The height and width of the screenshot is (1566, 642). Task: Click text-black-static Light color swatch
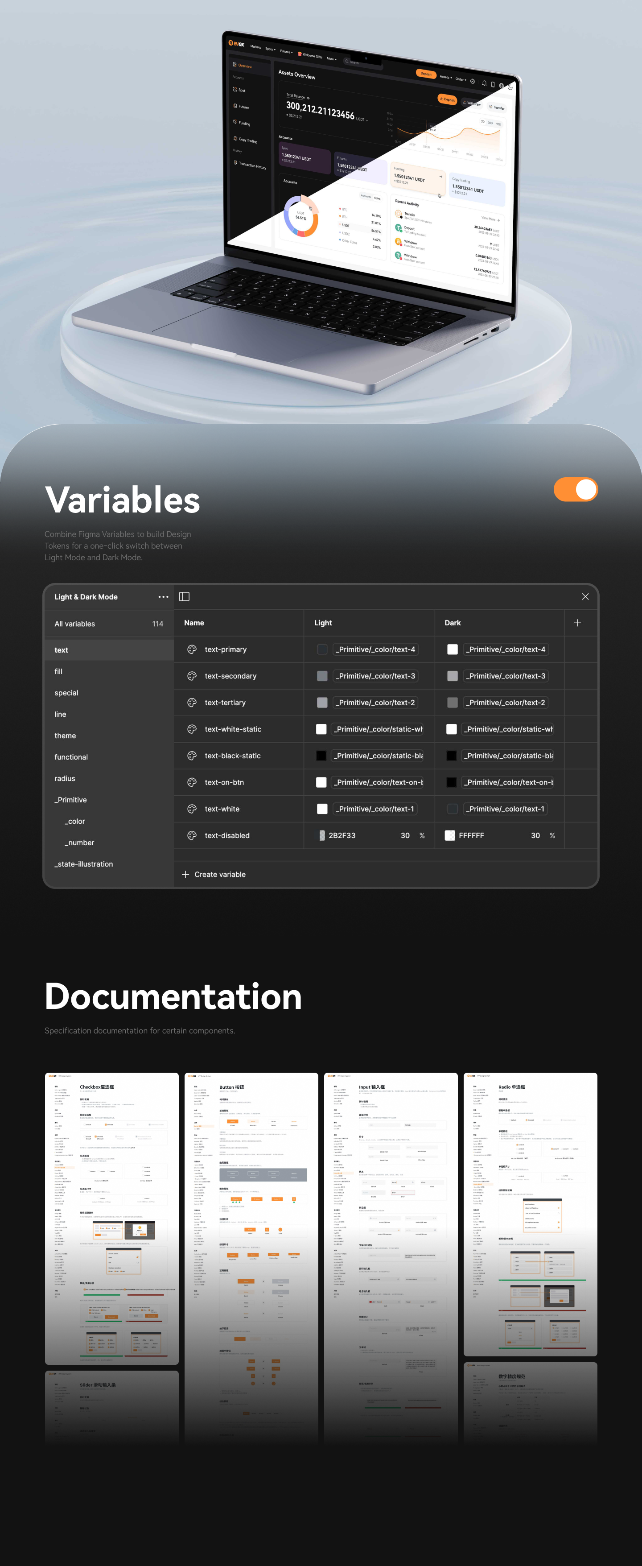pyautogui.click(x=321, y=756)
